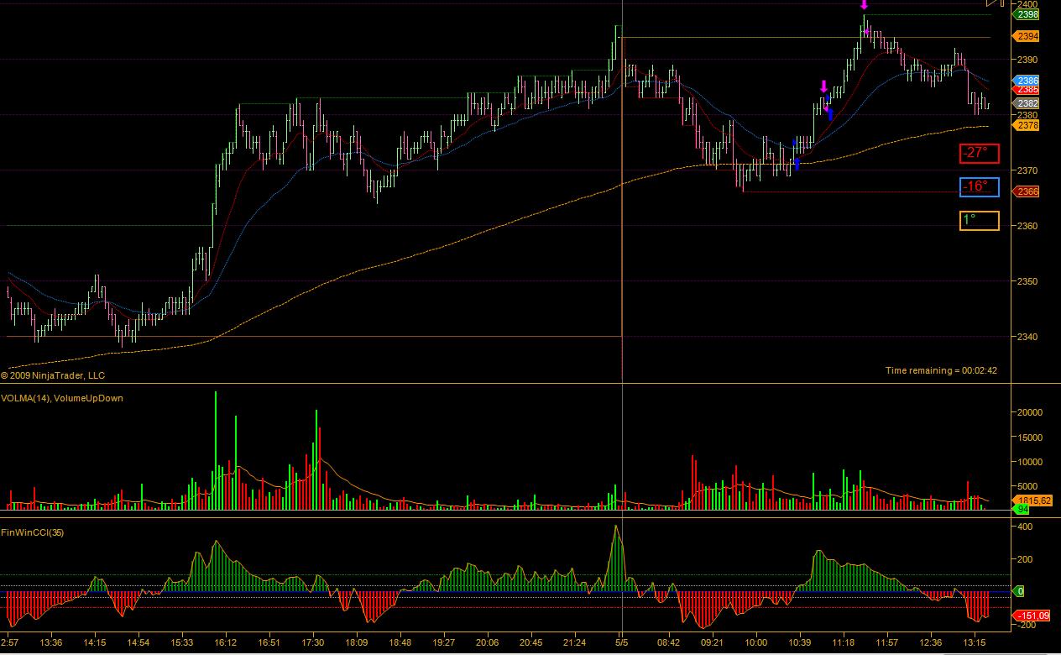
Task: Click the 11:18 time axis label
Action: click(844, 642)
